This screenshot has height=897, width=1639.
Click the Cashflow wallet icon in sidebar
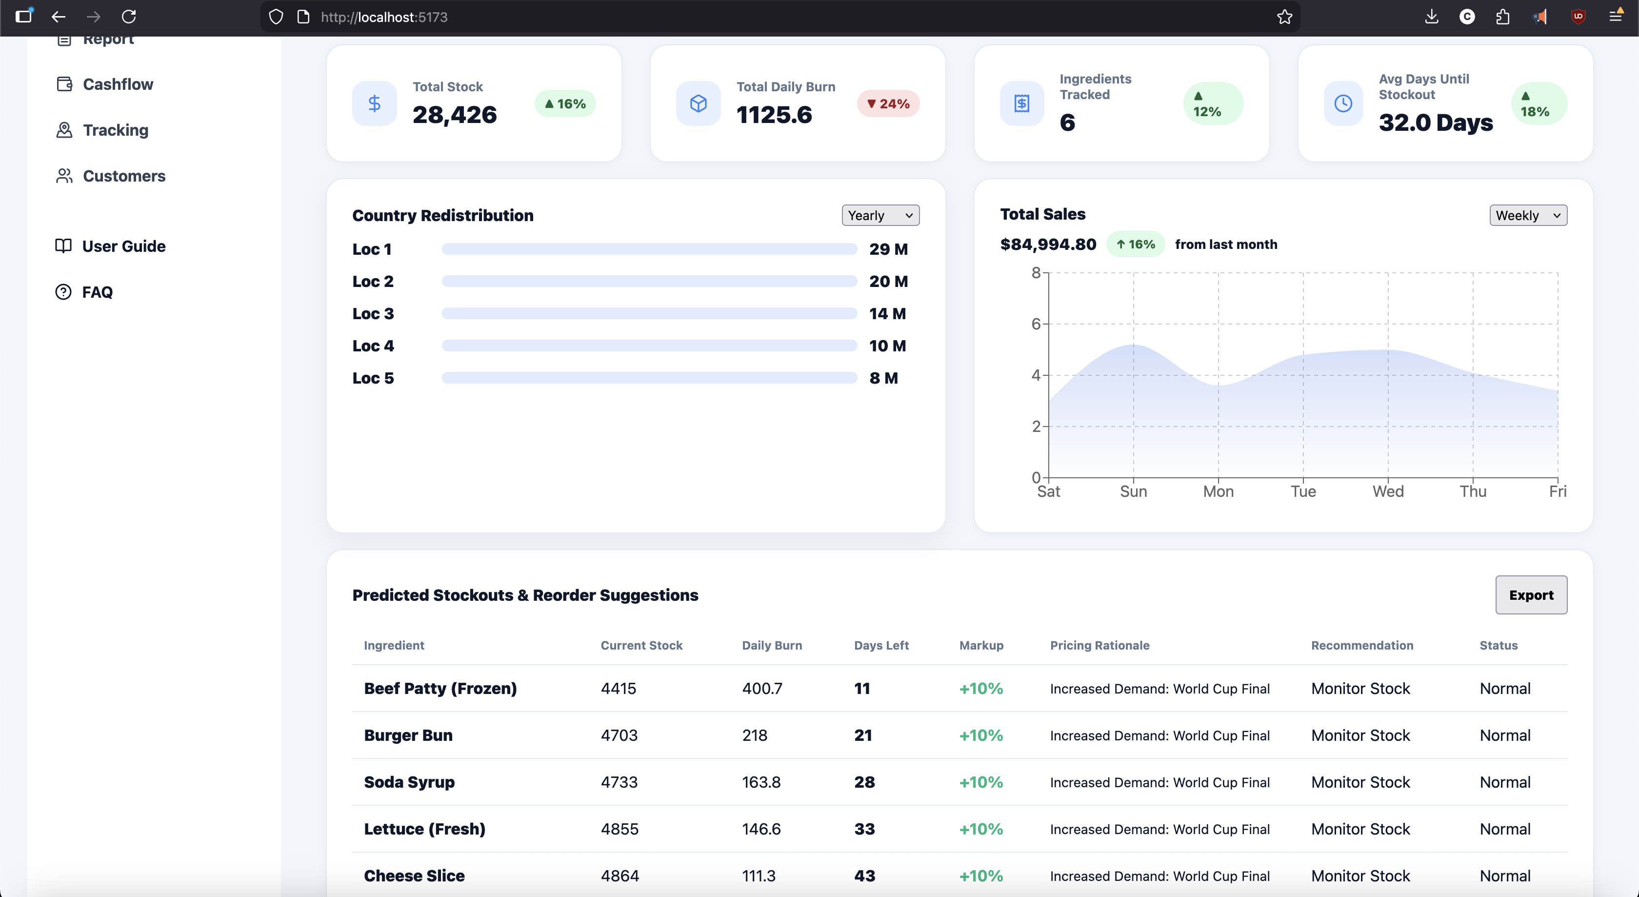64,84
